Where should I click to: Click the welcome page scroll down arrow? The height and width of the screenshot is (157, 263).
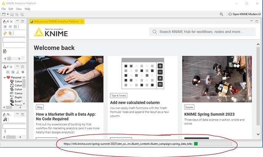click(x=258, y=134)
